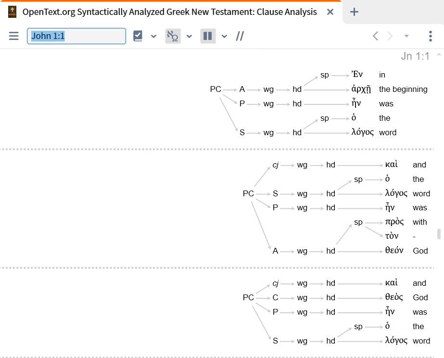444x358 pixels.
Task: Click the sp node above πρὸς
Action: (358, 222)
